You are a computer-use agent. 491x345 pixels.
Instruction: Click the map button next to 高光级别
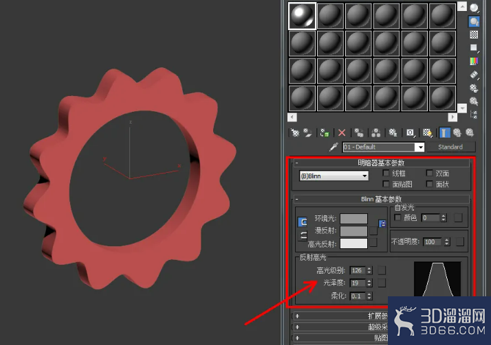click(x=382, y=270)
